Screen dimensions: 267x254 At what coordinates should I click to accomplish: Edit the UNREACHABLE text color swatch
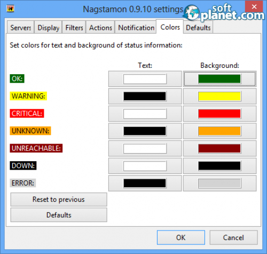145,148
